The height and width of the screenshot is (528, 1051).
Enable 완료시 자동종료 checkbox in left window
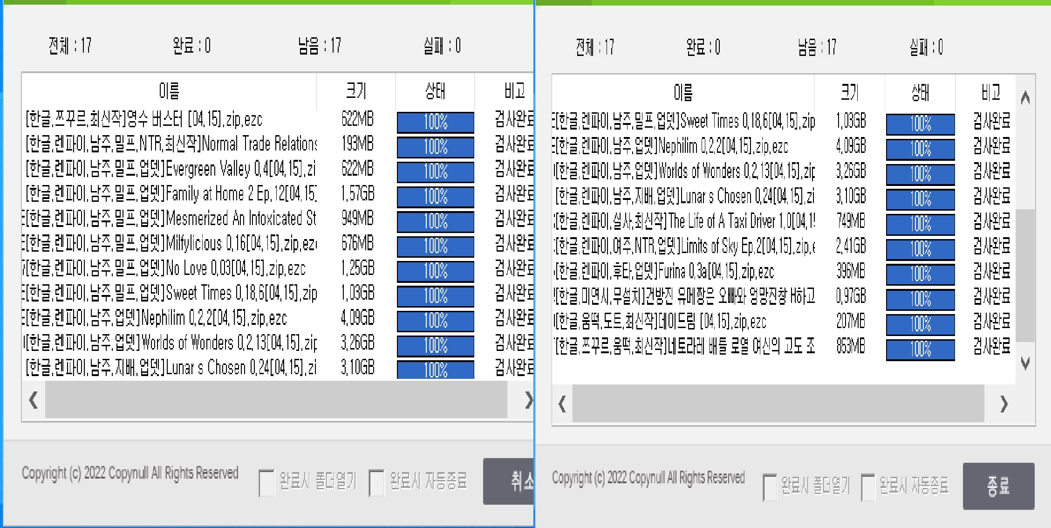click(x=376, y=483)
